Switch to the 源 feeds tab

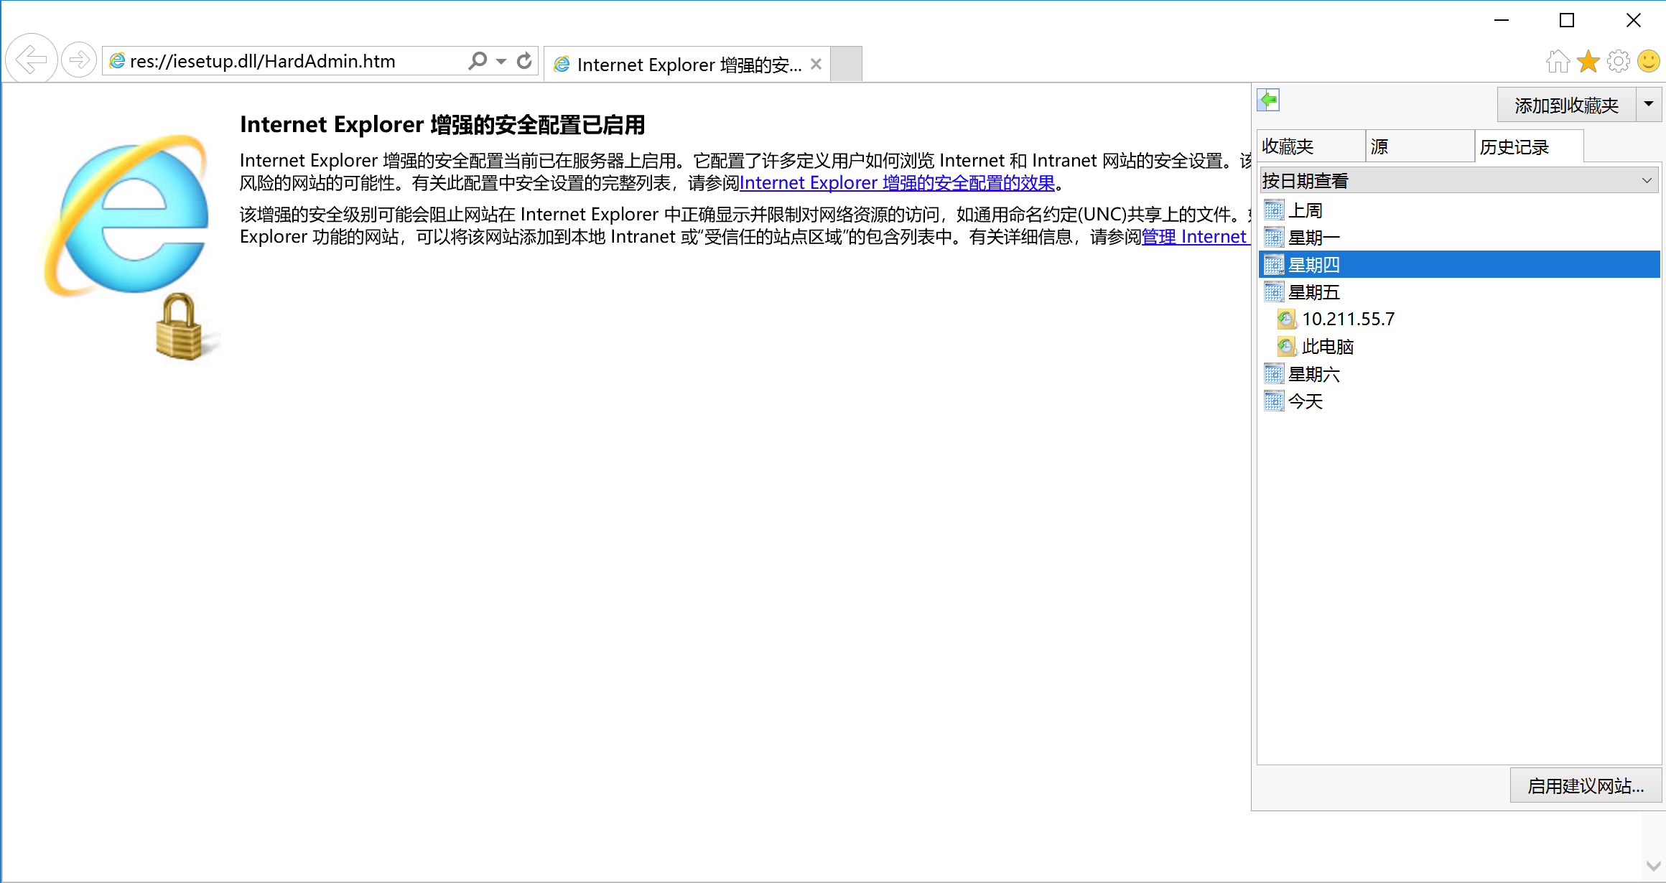coord(1419,147)
